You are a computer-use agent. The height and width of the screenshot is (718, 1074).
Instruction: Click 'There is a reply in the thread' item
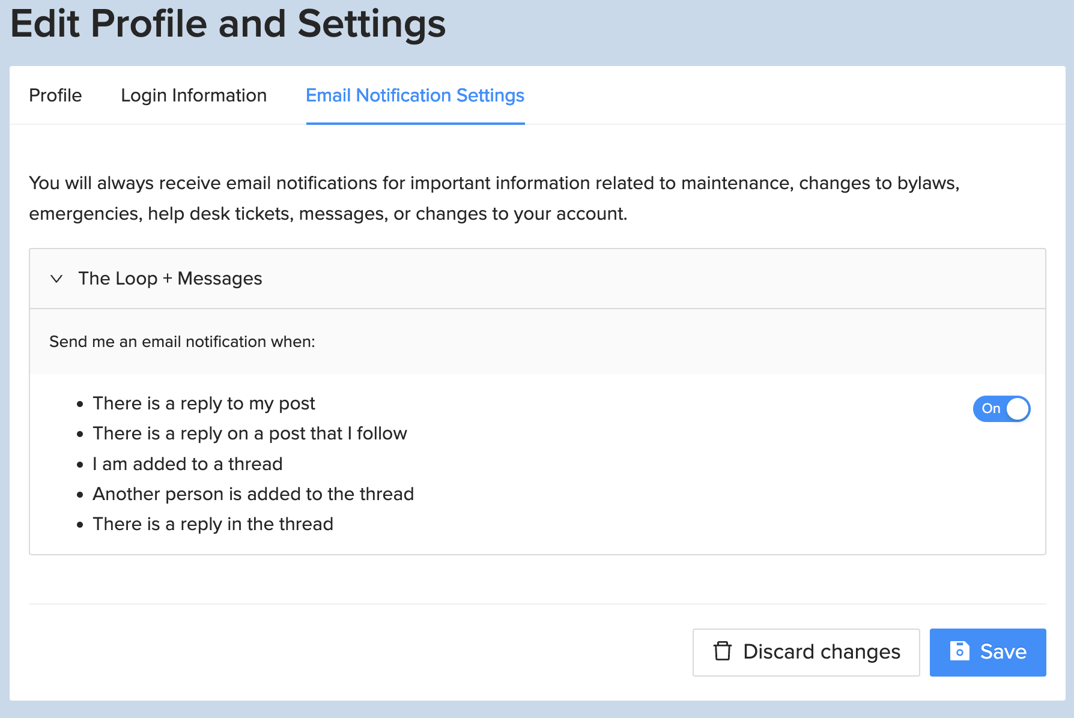coord(212,524)
